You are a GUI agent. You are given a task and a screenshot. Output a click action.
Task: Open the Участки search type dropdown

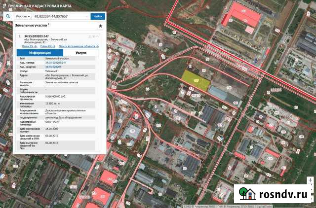click(23, 16)
